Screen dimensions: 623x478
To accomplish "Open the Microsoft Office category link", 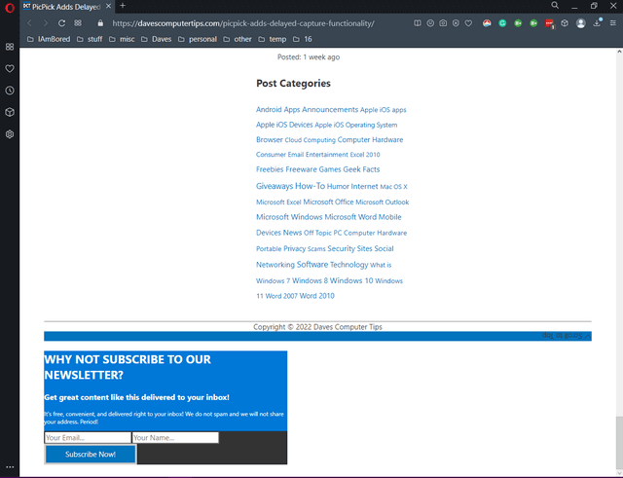I will tap(328, 202).
